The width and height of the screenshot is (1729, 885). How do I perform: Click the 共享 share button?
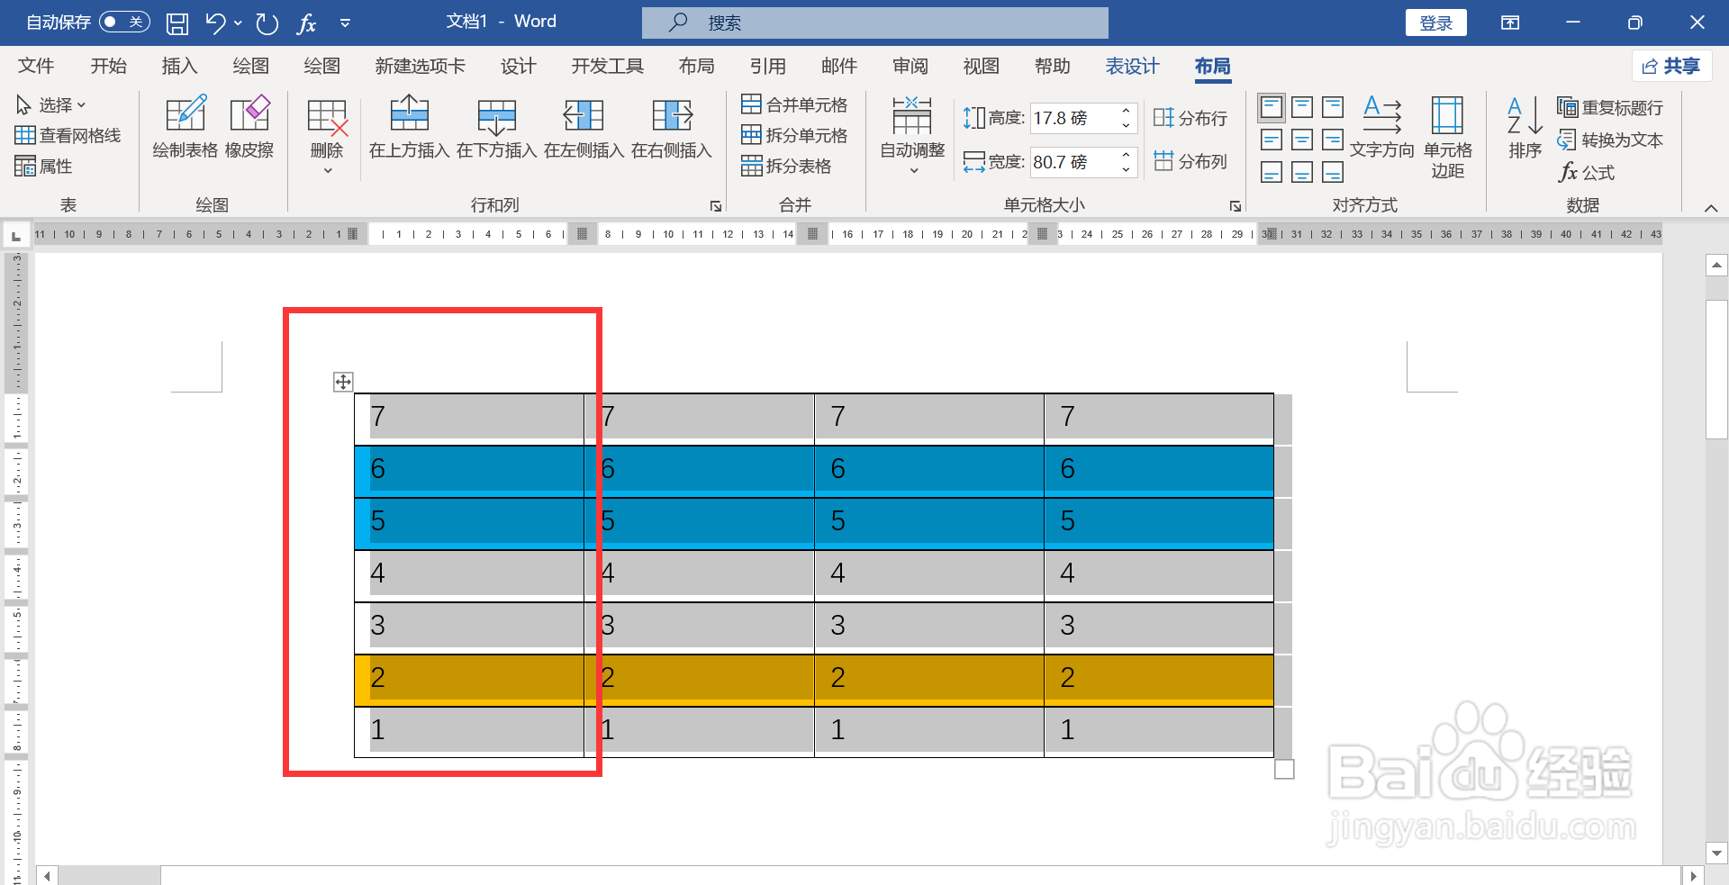pos(1671,66)
